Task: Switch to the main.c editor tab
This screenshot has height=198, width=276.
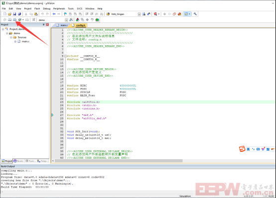Action: point(62,25)
